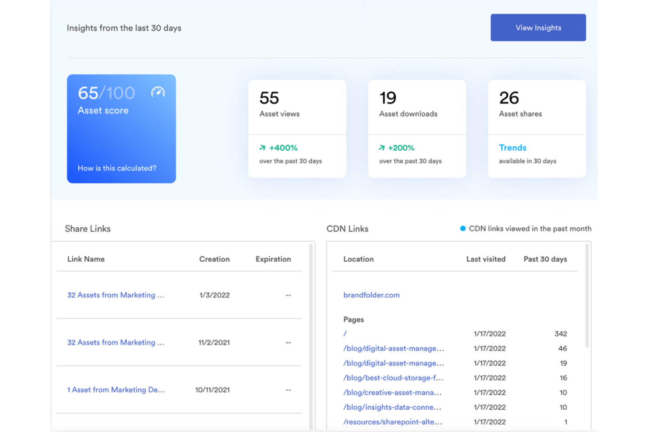Click the Past 30 days column header
648x432 pixels.
tap(545, 259)
